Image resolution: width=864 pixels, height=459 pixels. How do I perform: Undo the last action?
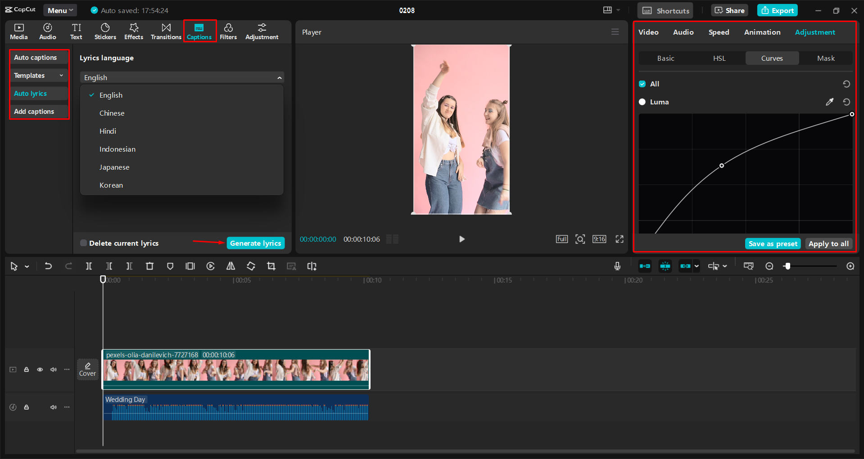[48, 266]
